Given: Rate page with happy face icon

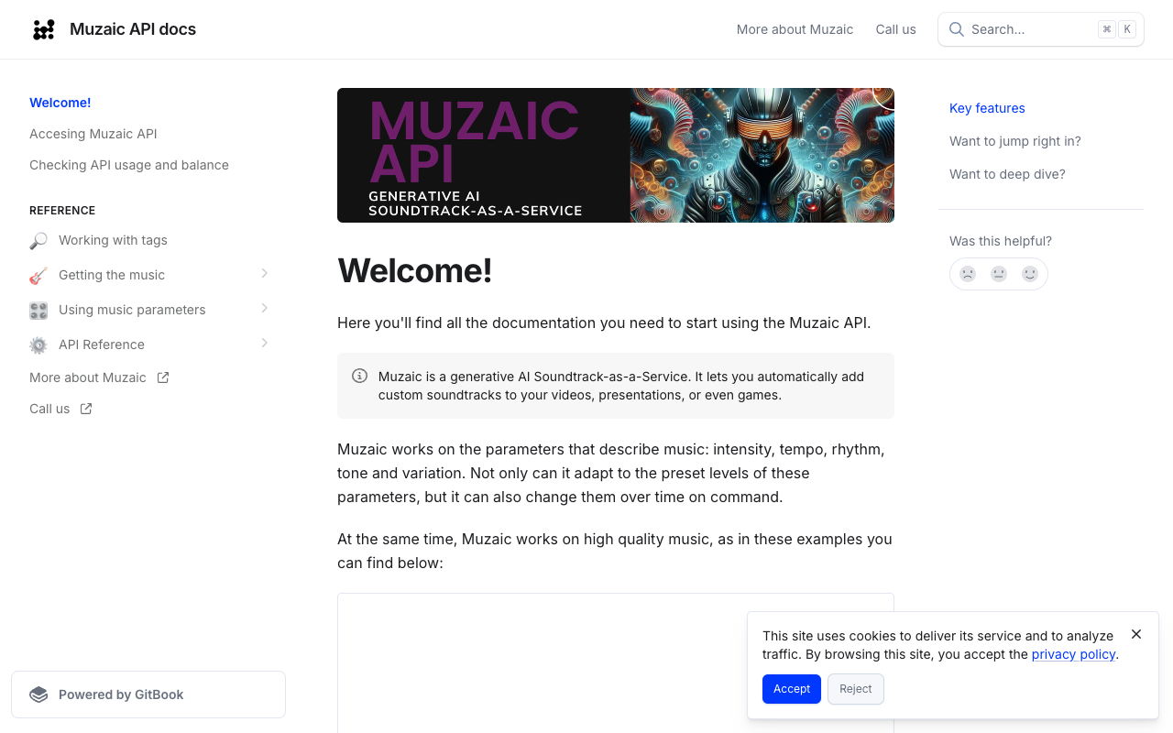Looking at the screenshot, I should point(1030,273).
